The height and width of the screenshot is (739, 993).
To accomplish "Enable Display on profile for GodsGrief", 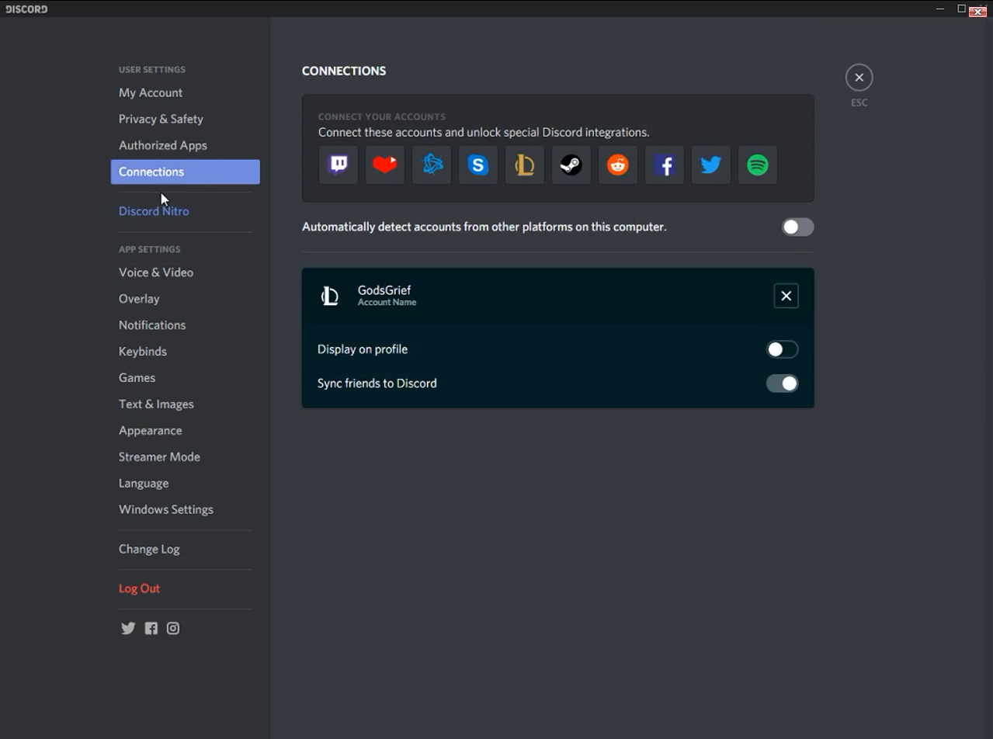I will 782,349.
